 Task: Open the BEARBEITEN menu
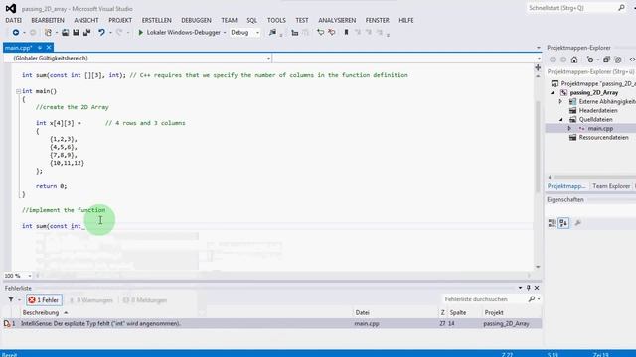48,20
